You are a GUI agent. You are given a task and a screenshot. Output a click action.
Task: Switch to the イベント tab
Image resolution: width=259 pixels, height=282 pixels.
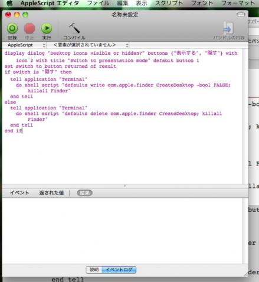(19, 193)
